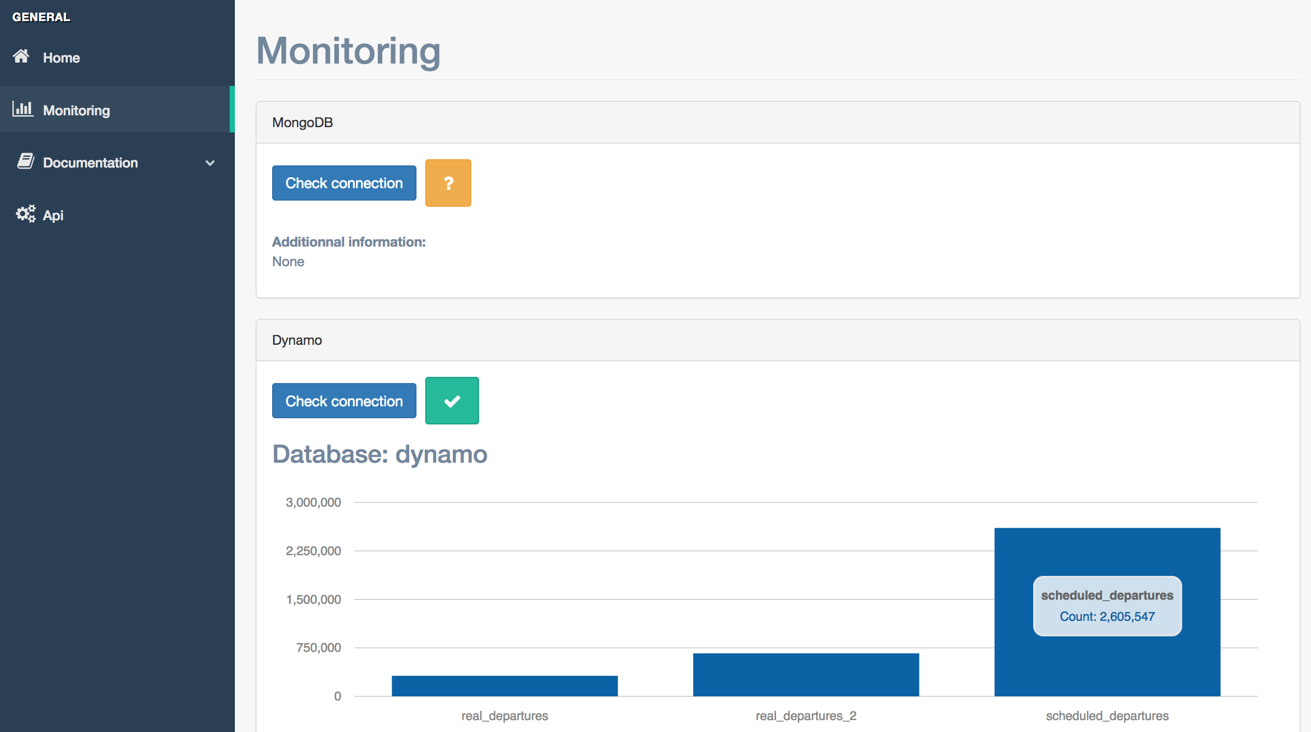Click the real_departures_2 axis label

point(806,716)
